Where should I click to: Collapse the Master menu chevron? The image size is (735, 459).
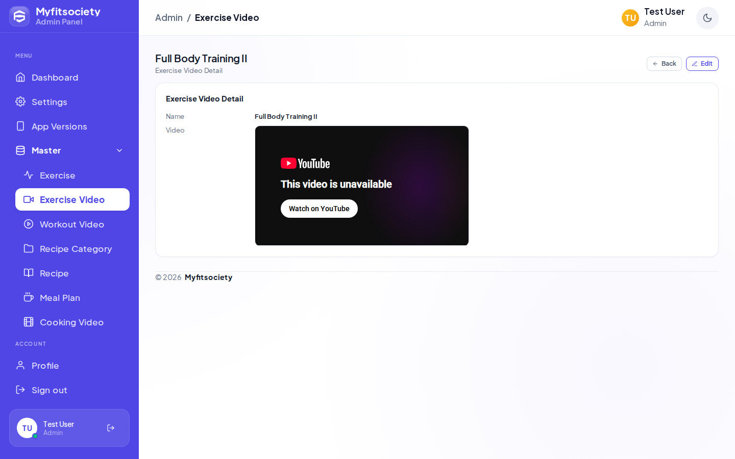[x=119, y=150]
